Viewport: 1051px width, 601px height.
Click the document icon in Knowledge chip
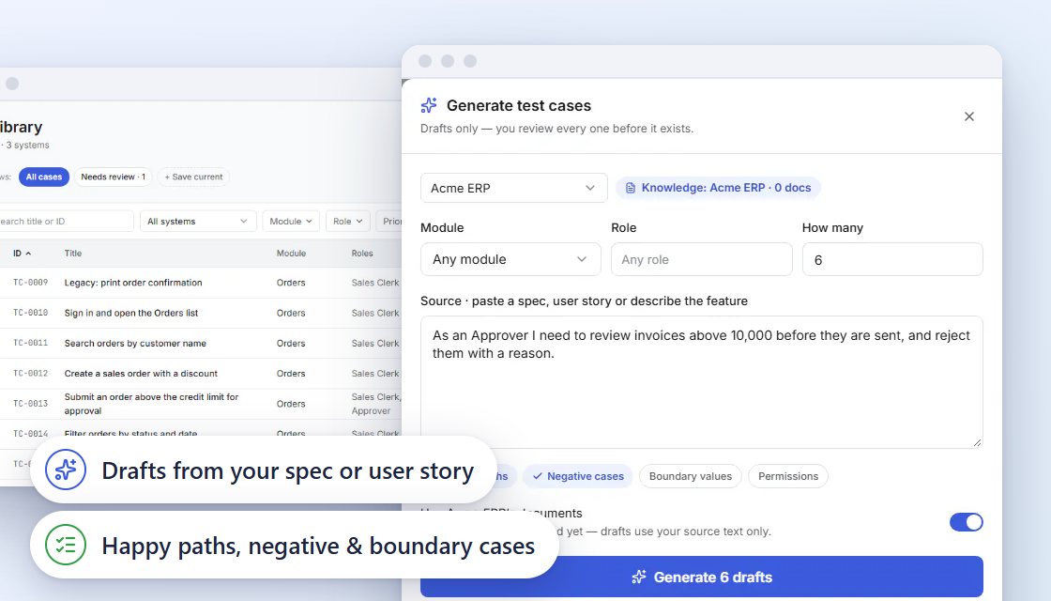(630, 189)
